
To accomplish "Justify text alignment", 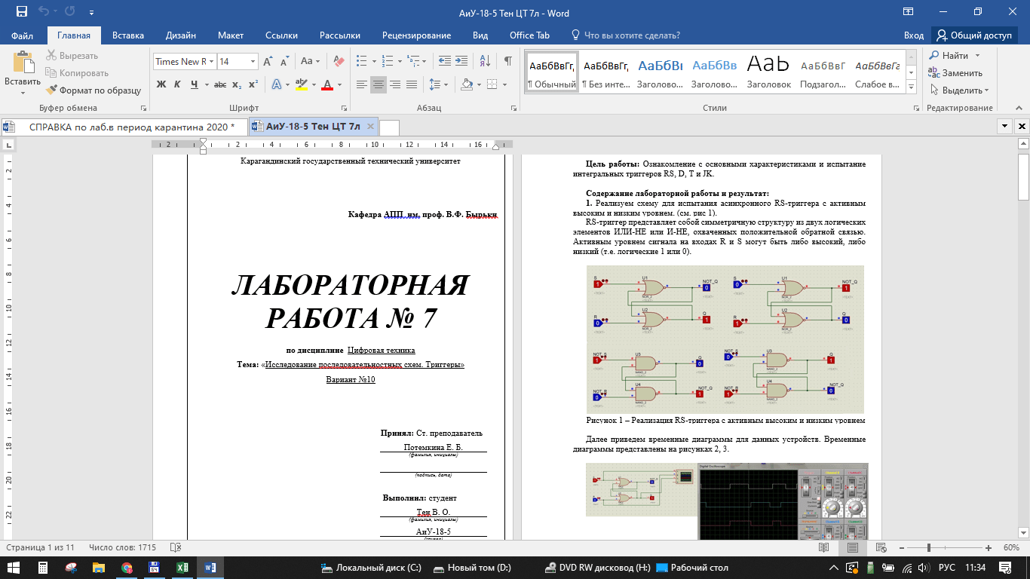I will 412,84.
